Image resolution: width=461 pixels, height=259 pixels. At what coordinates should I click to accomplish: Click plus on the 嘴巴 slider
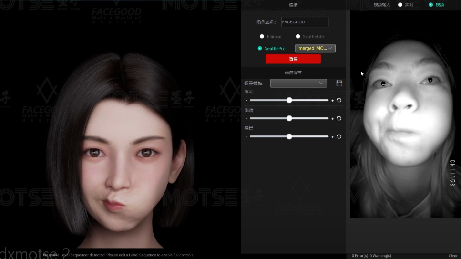tap(332, 136)
